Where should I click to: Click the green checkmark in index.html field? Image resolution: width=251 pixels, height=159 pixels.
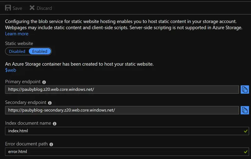click(x=246, y=131)
